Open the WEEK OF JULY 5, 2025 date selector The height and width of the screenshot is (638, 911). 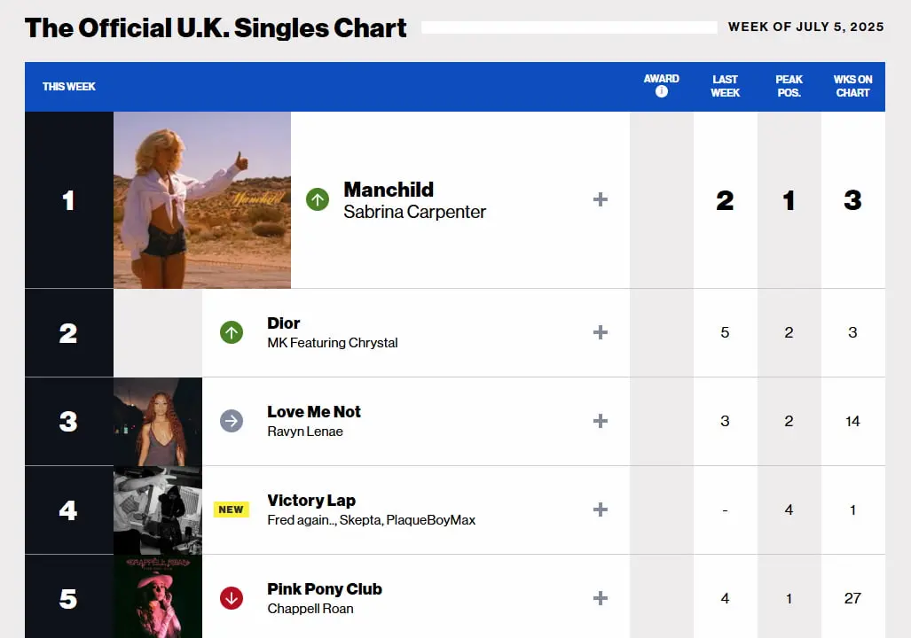(x=805, y=27)
